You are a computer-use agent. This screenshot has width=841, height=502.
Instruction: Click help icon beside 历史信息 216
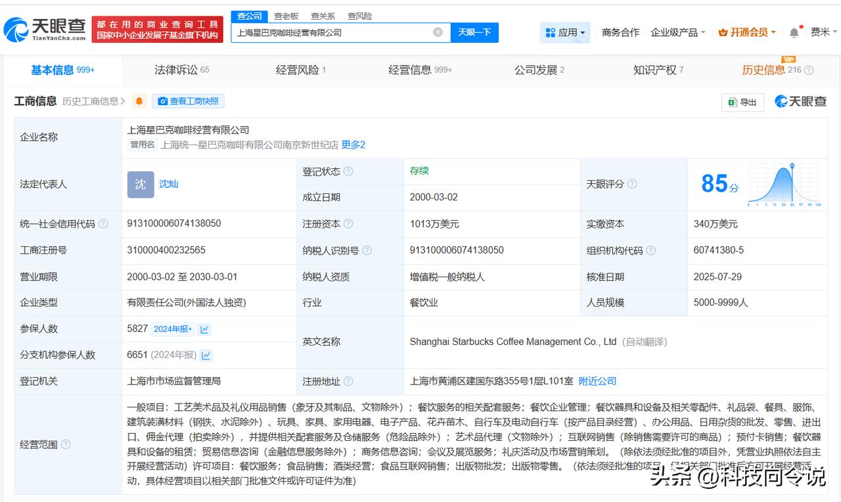(x=809, y=70)
